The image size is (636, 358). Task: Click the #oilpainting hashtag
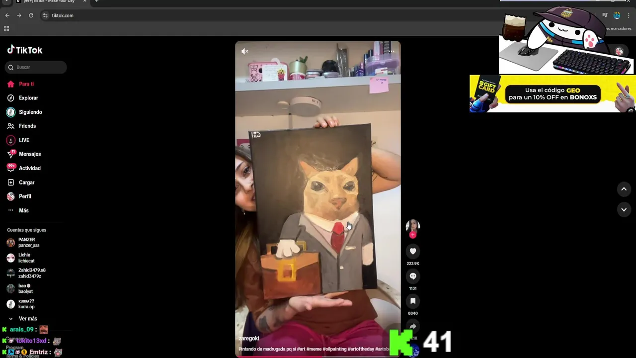click(x=334, y=349)
